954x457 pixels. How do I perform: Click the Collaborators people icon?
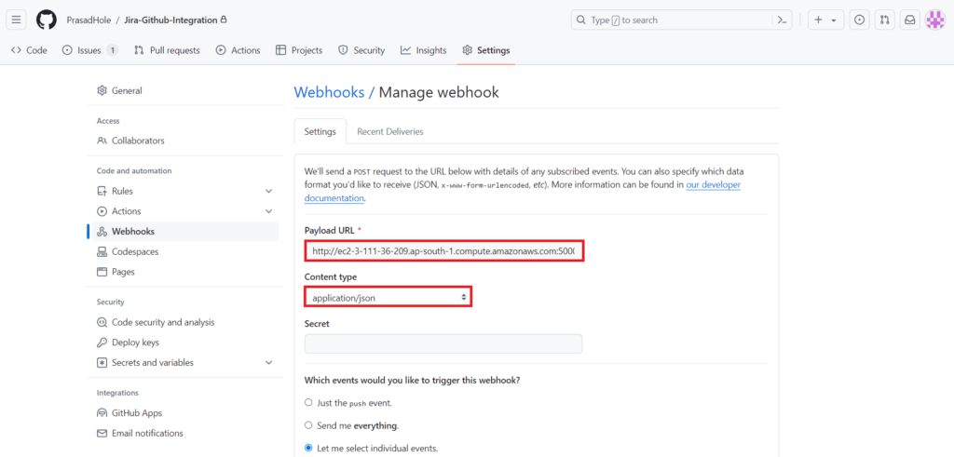tap(102, 141)
